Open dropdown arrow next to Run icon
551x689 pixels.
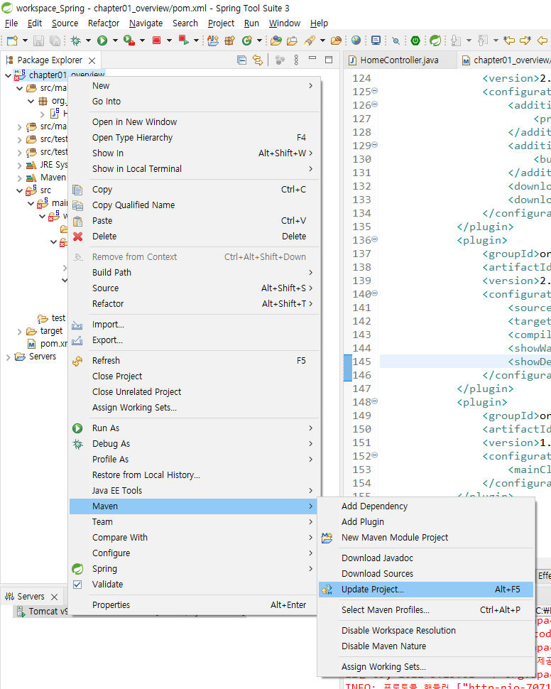(115, 40)
